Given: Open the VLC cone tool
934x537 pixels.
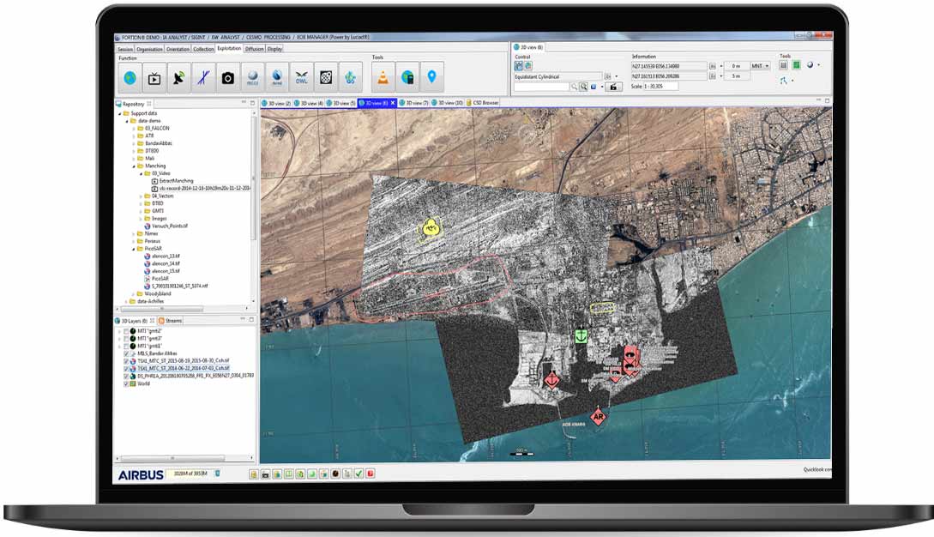Looking at the screenshot, I should click(383, 78).
